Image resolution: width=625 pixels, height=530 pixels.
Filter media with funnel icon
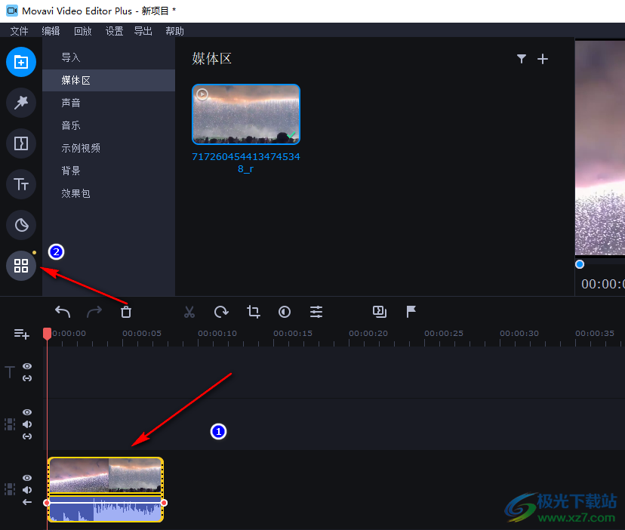point(522,59)
